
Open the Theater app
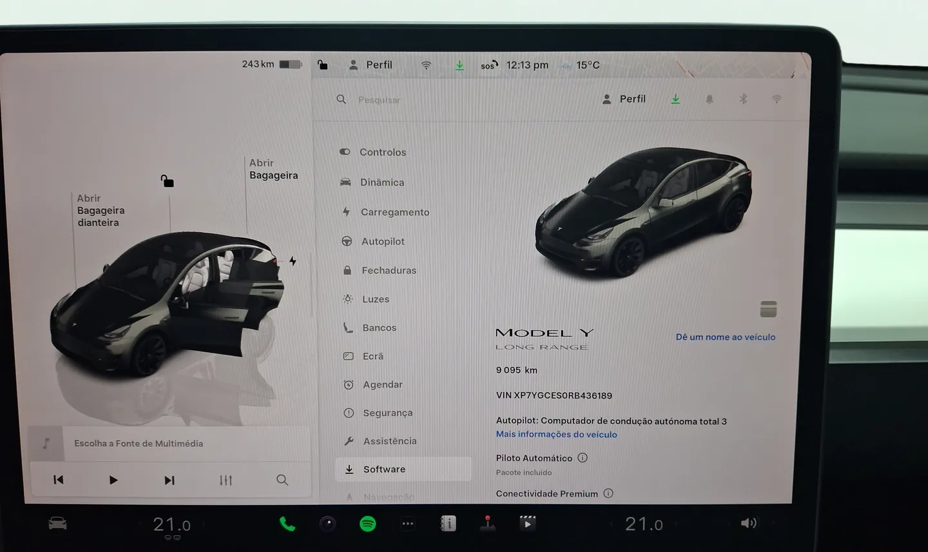(x=528, y=523)
